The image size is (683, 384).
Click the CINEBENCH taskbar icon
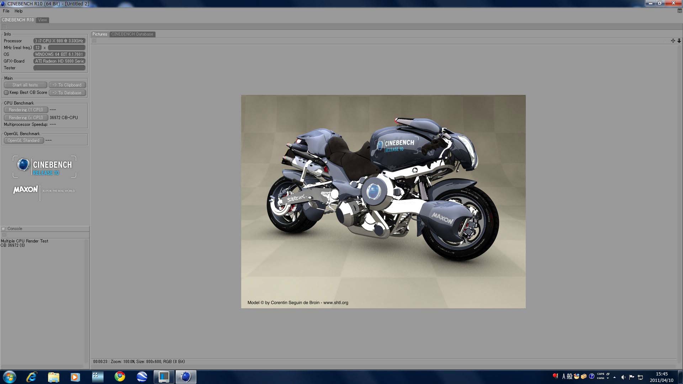[x=186, y=377]
